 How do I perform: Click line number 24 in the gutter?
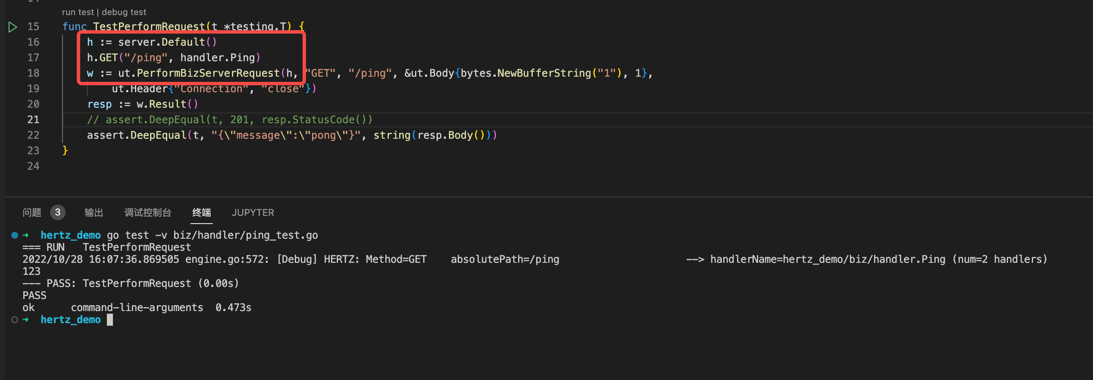33,166
